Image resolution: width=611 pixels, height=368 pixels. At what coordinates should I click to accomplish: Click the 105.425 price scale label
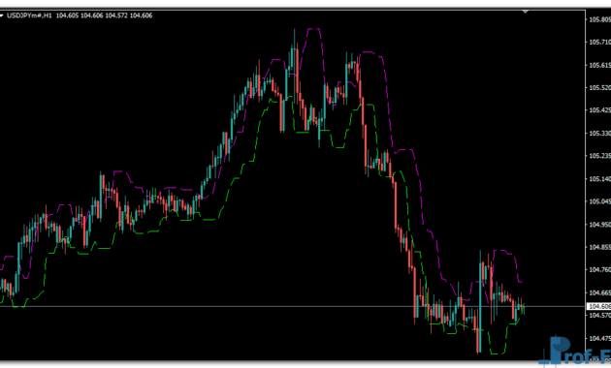(x=599, y=110)
